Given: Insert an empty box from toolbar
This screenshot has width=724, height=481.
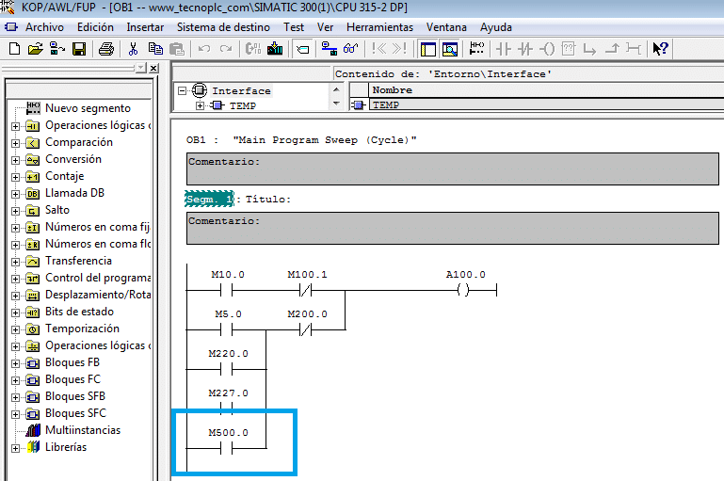Looking at the screenshot, I should [x=569, y=48].
